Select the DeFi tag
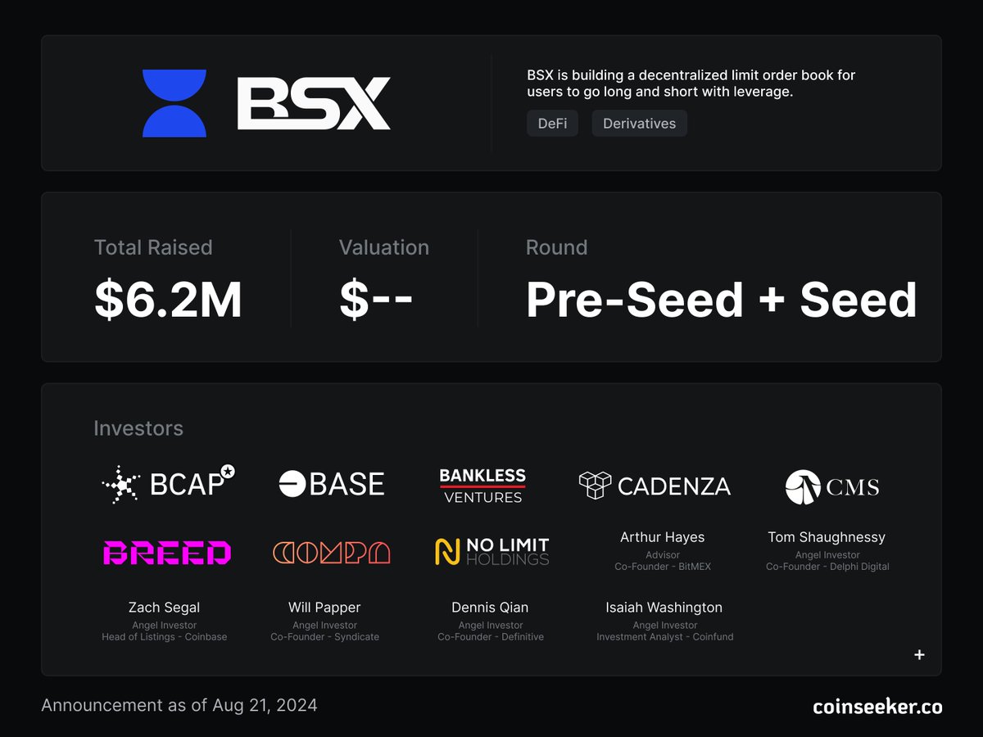Image resolution: width=983 pixels, height=737 pixels. [x=552, y=124]
